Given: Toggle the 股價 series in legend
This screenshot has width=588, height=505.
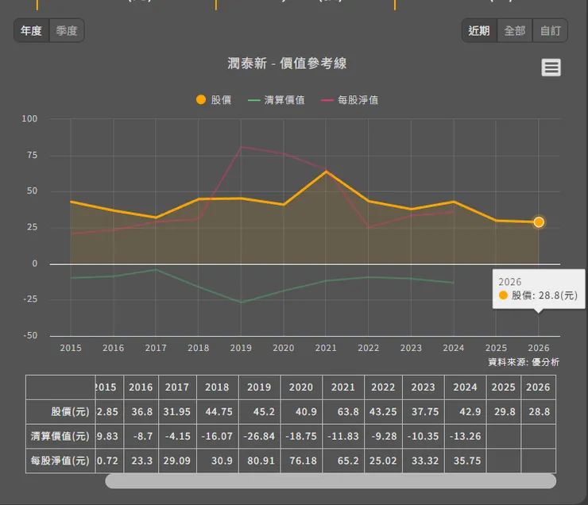Looking at the screenshot, I should click(x=214, y=100).
